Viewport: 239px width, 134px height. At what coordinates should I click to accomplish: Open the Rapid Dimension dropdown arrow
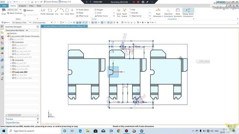(162, 16)
